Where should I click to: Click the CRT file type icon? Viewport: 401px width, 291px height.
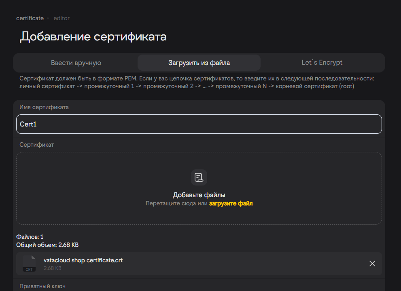click(29, 264)
